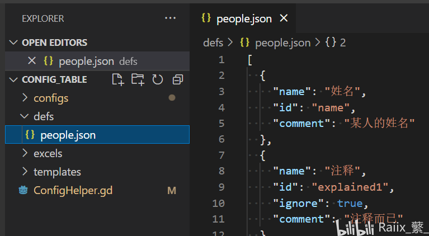This screenshot has height=236, width=429.
Task: Select the people.json editor tab
Action: [x=243, y=18]
